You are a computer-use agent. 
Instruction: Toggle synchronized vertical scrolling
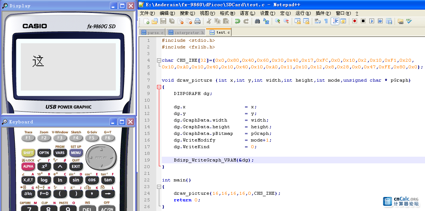point(298,21)
